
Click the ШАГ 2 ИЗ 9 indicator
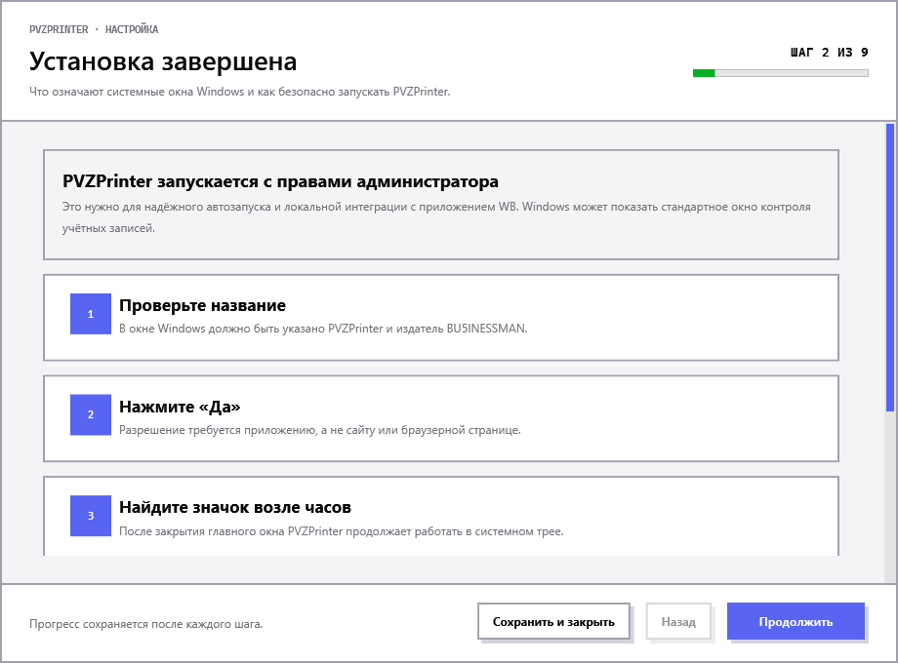[x=830, y=52]
